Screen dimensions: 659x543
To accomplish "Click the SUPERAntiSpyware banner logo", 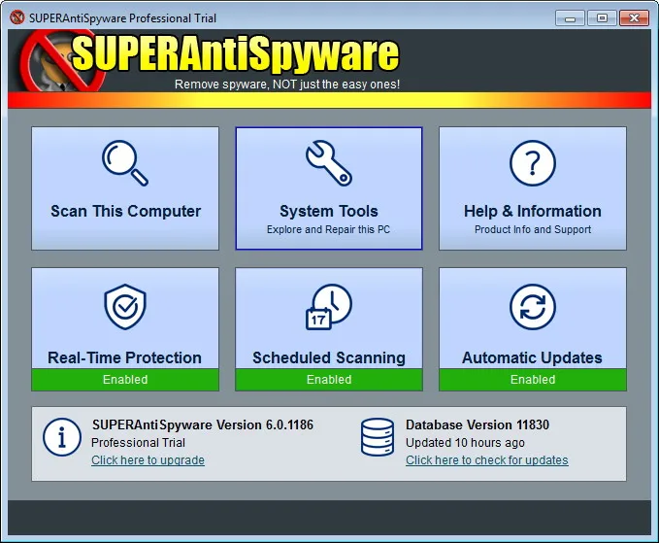I will coord(211,61).
